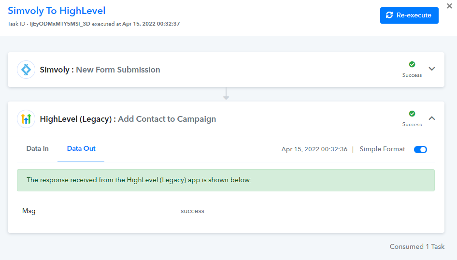Select the Data Out tab
Screen dimensions: 457x260
(81, 149)
